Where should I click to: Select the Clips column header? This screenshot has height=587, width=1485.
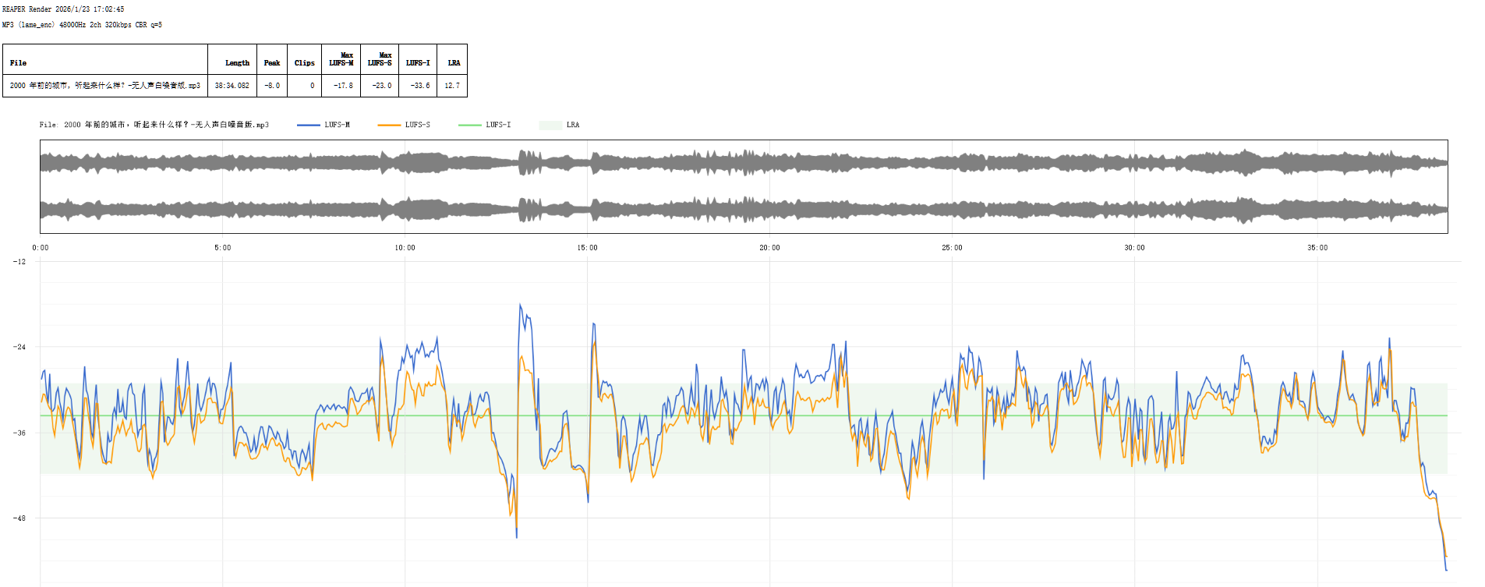point(304,63)
